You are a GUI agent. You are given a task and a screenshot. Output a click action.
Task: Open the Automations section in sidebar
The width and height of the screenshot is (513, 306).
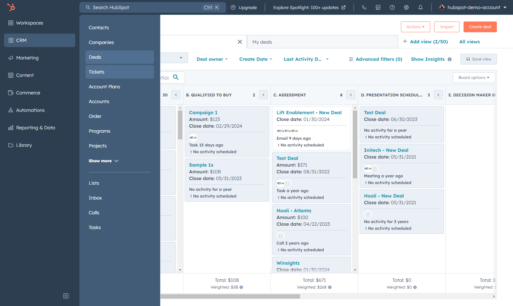click(x=40, y=110)
